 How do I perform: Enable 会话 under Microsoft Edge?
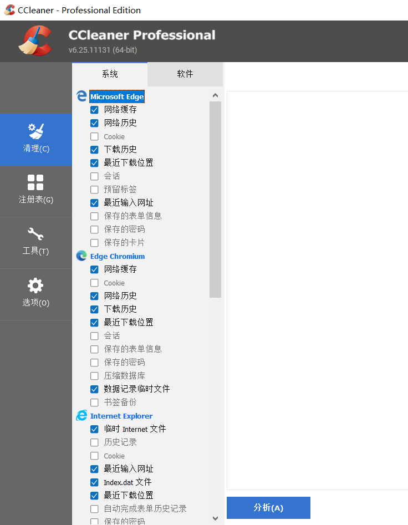(x=94, y=176)
